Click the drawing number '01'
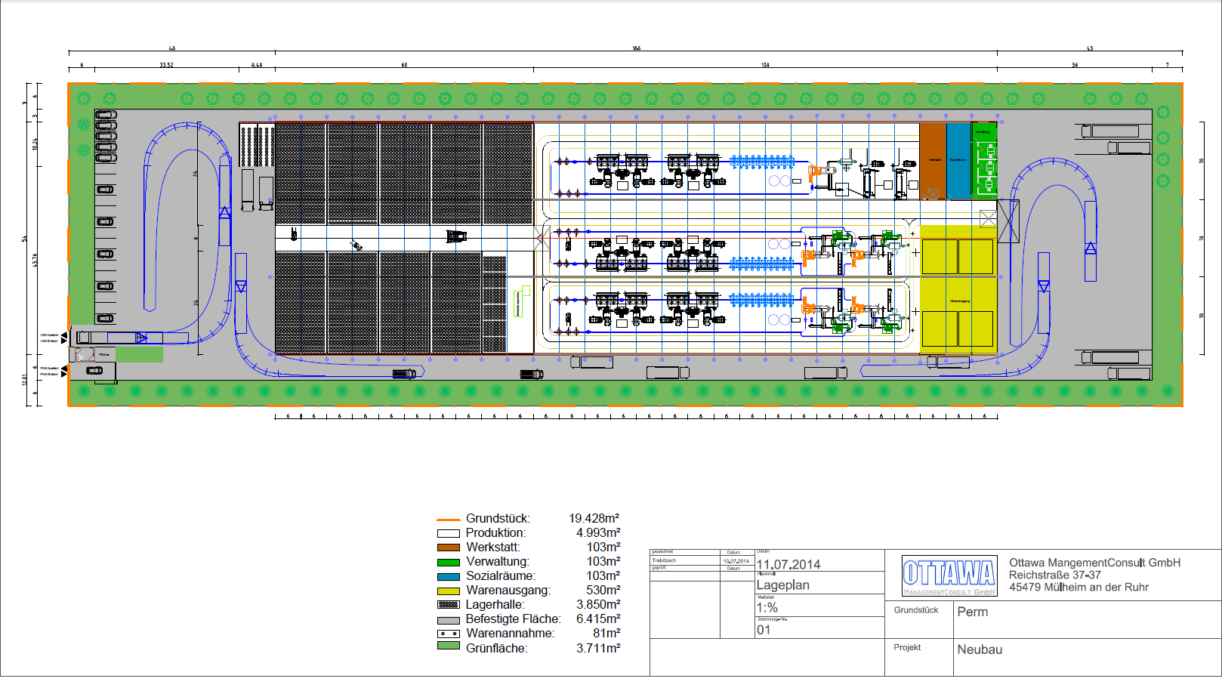The width and height of the screenshot is (1222, 691). tap(764, 630)
